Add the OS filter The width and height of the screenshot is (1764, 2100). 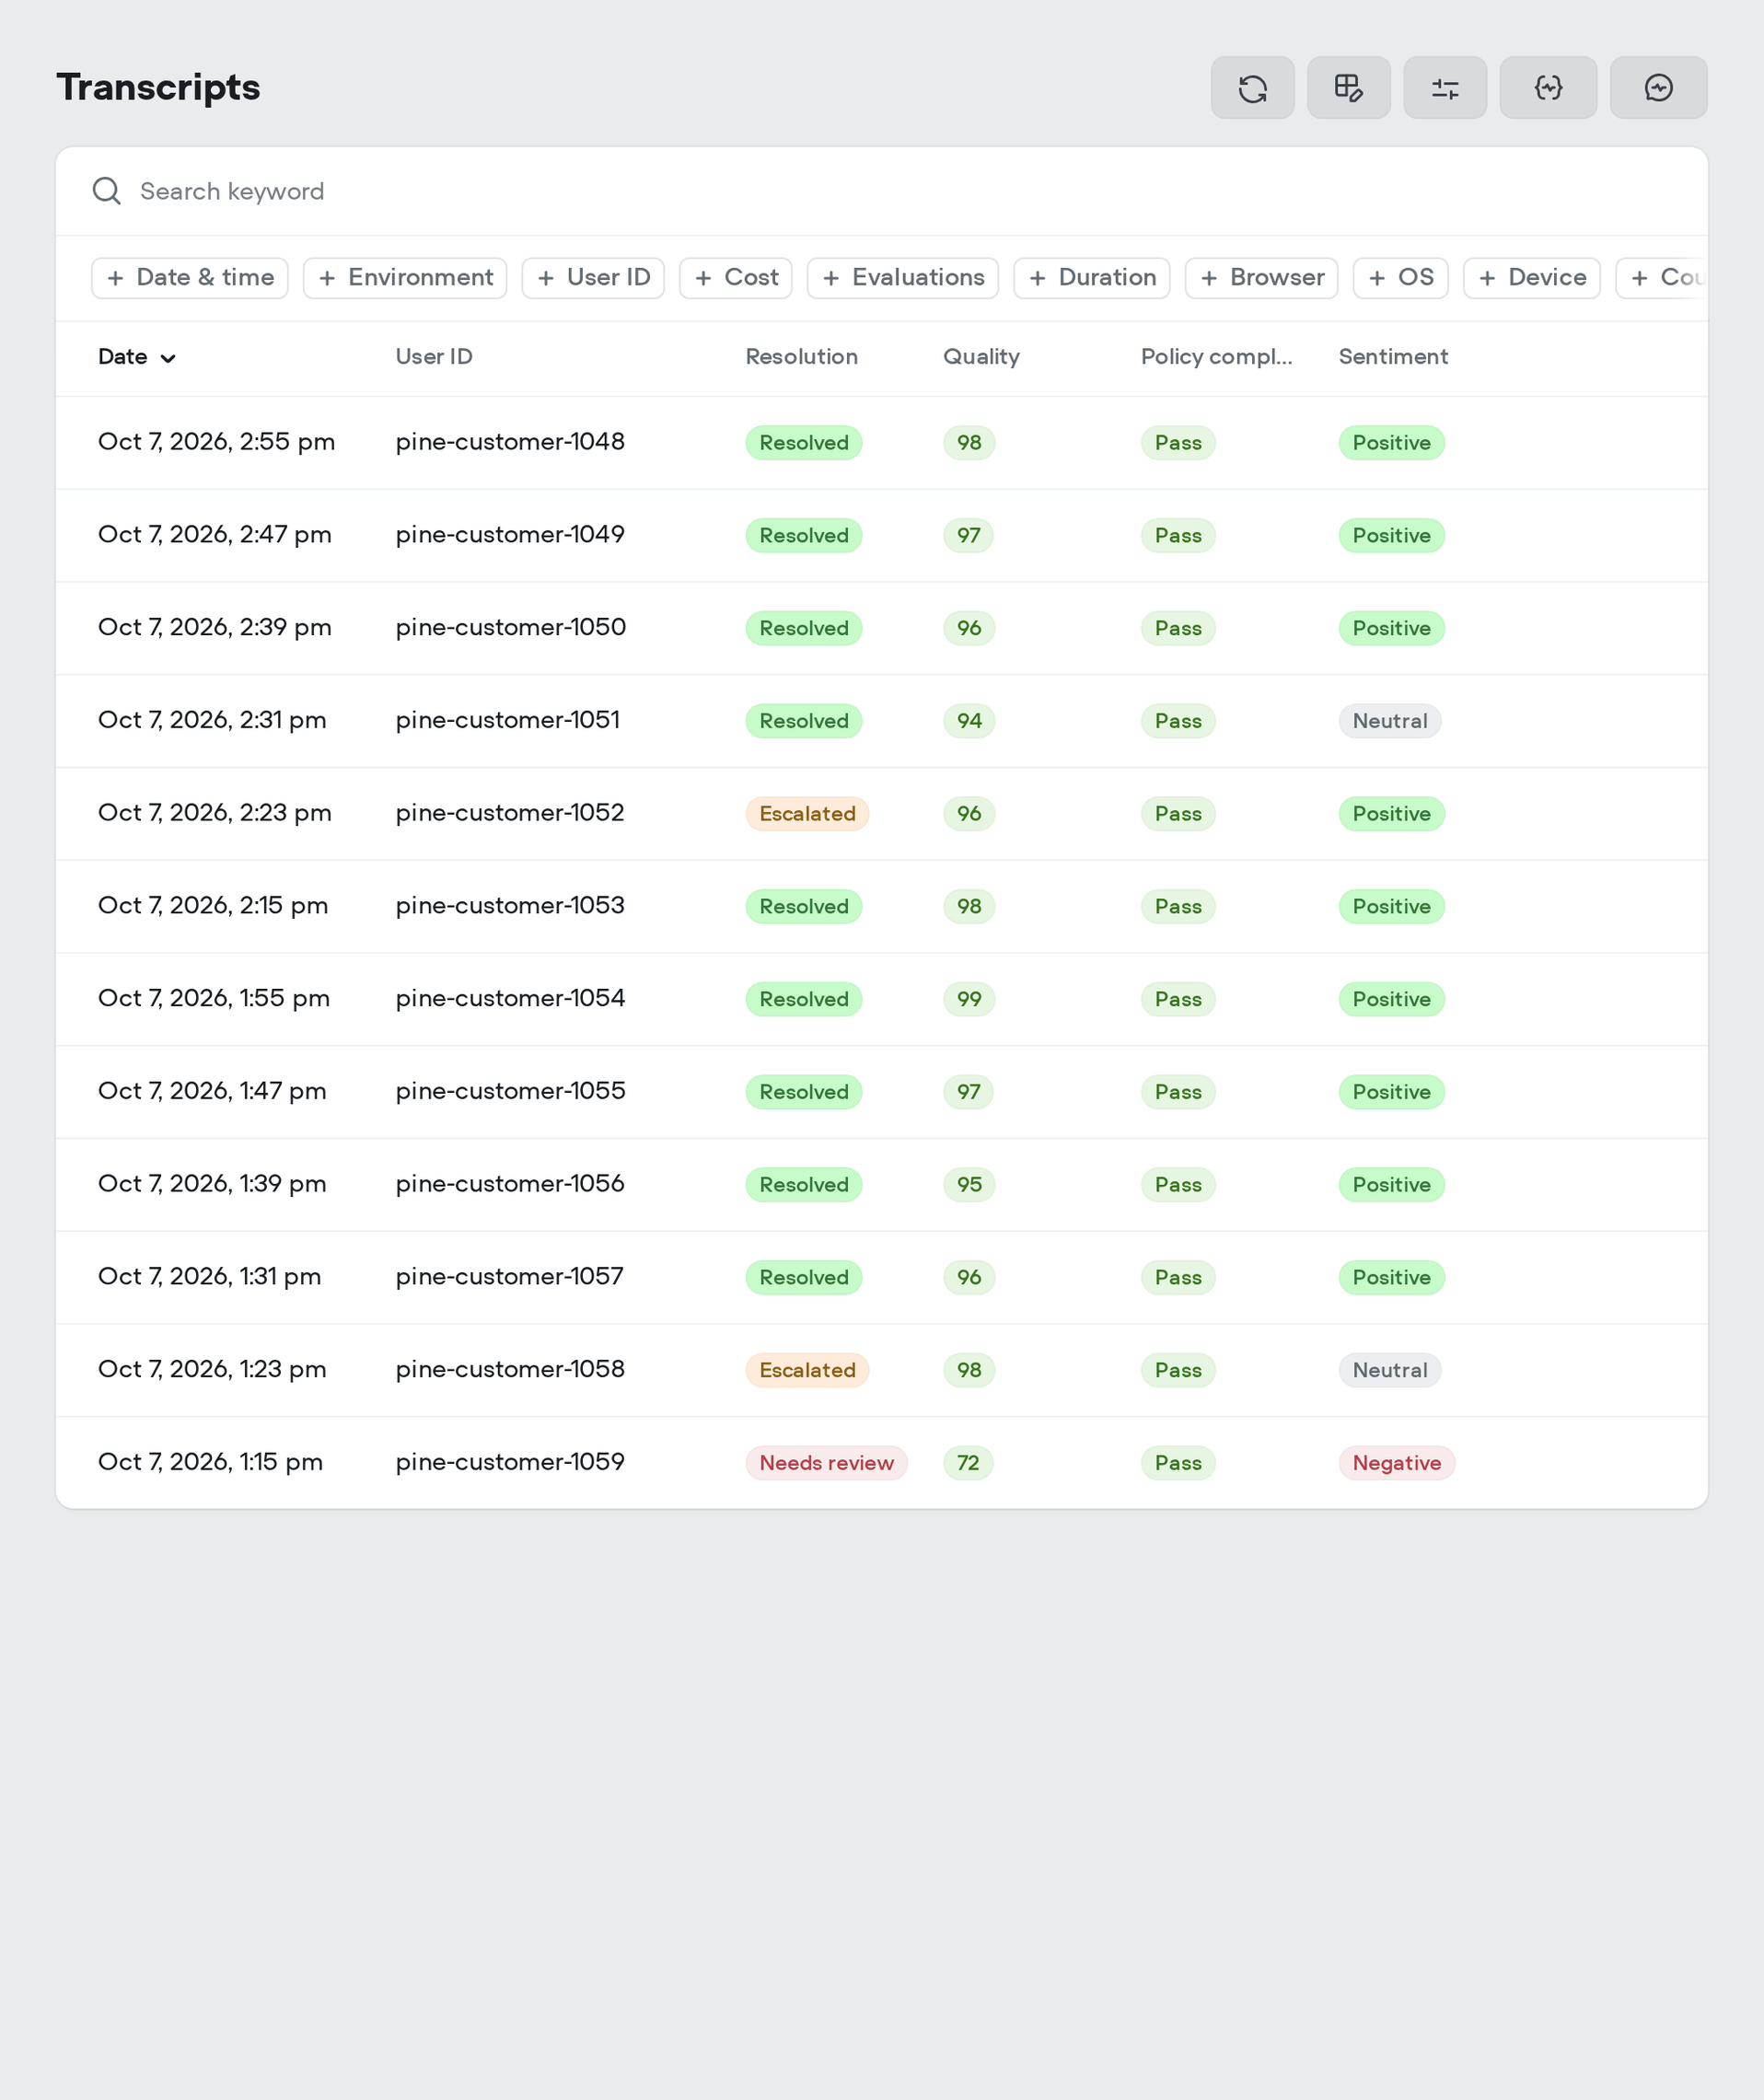click(x=1401, y=278)
